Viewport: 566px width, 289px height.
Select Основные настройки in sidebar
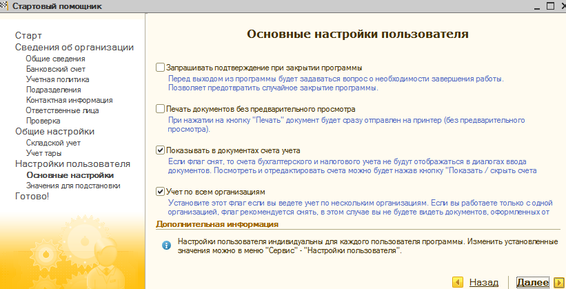(x=70, y=175)
